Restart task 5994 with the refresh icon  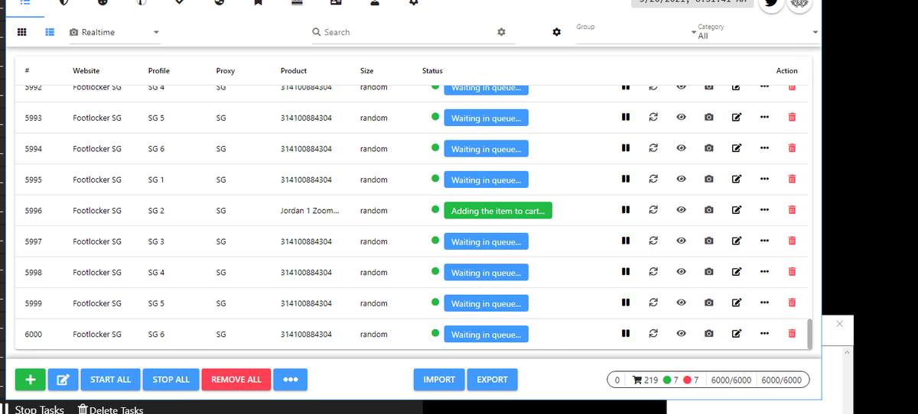[653, 148]
